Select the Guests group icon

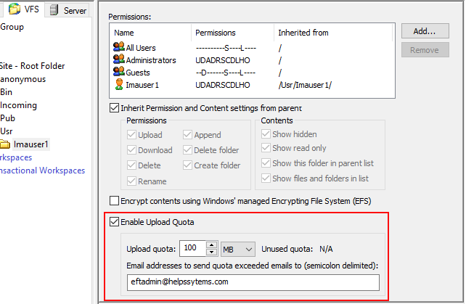119,73
